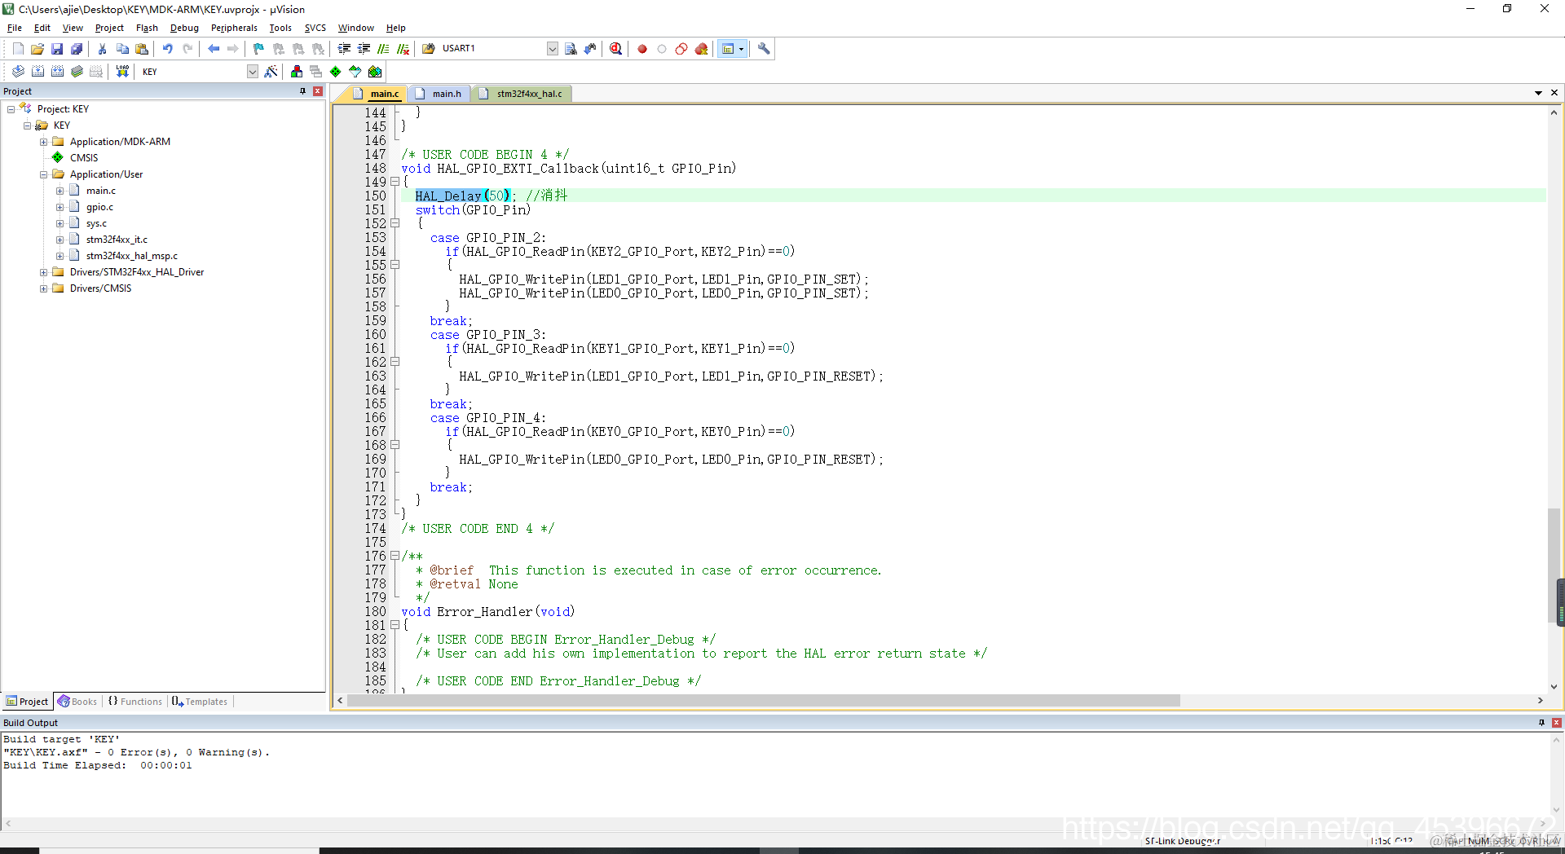
Task: Open the editor's active files list arrow
Action: pos(1538,93)
